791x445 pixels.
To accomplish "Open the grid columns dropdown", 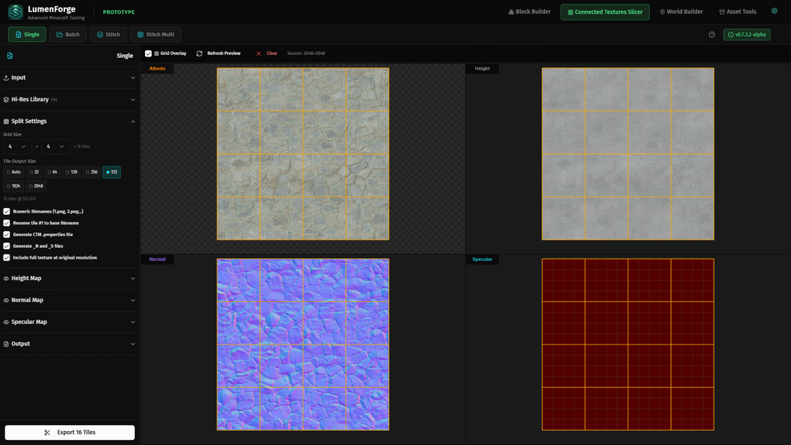I will point(17,147).
